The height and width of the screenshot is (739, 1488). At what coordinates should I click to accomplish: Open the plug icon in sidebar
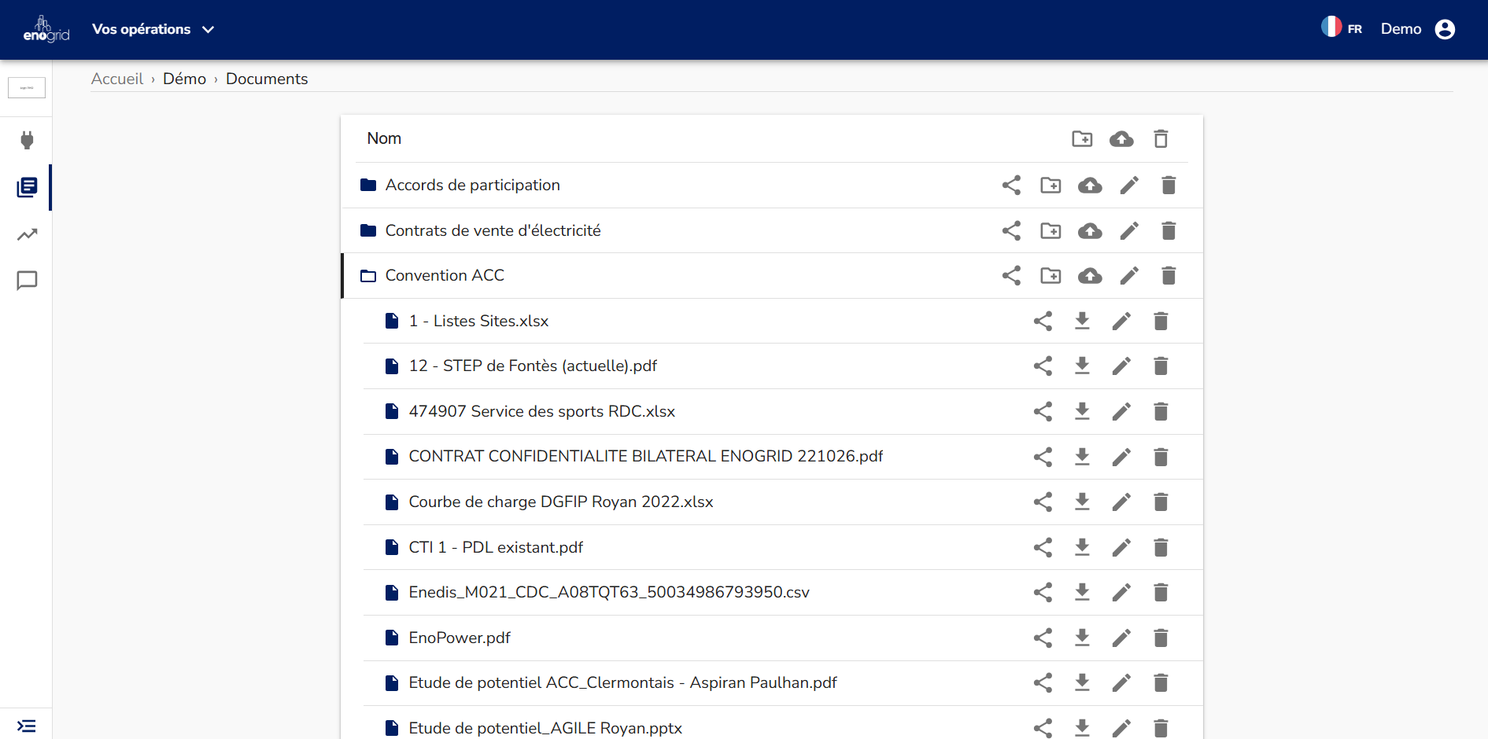[x=27, y=141]
